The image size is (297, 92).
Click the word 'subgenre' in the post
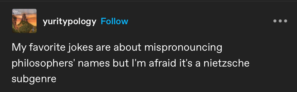pos(34,79)
